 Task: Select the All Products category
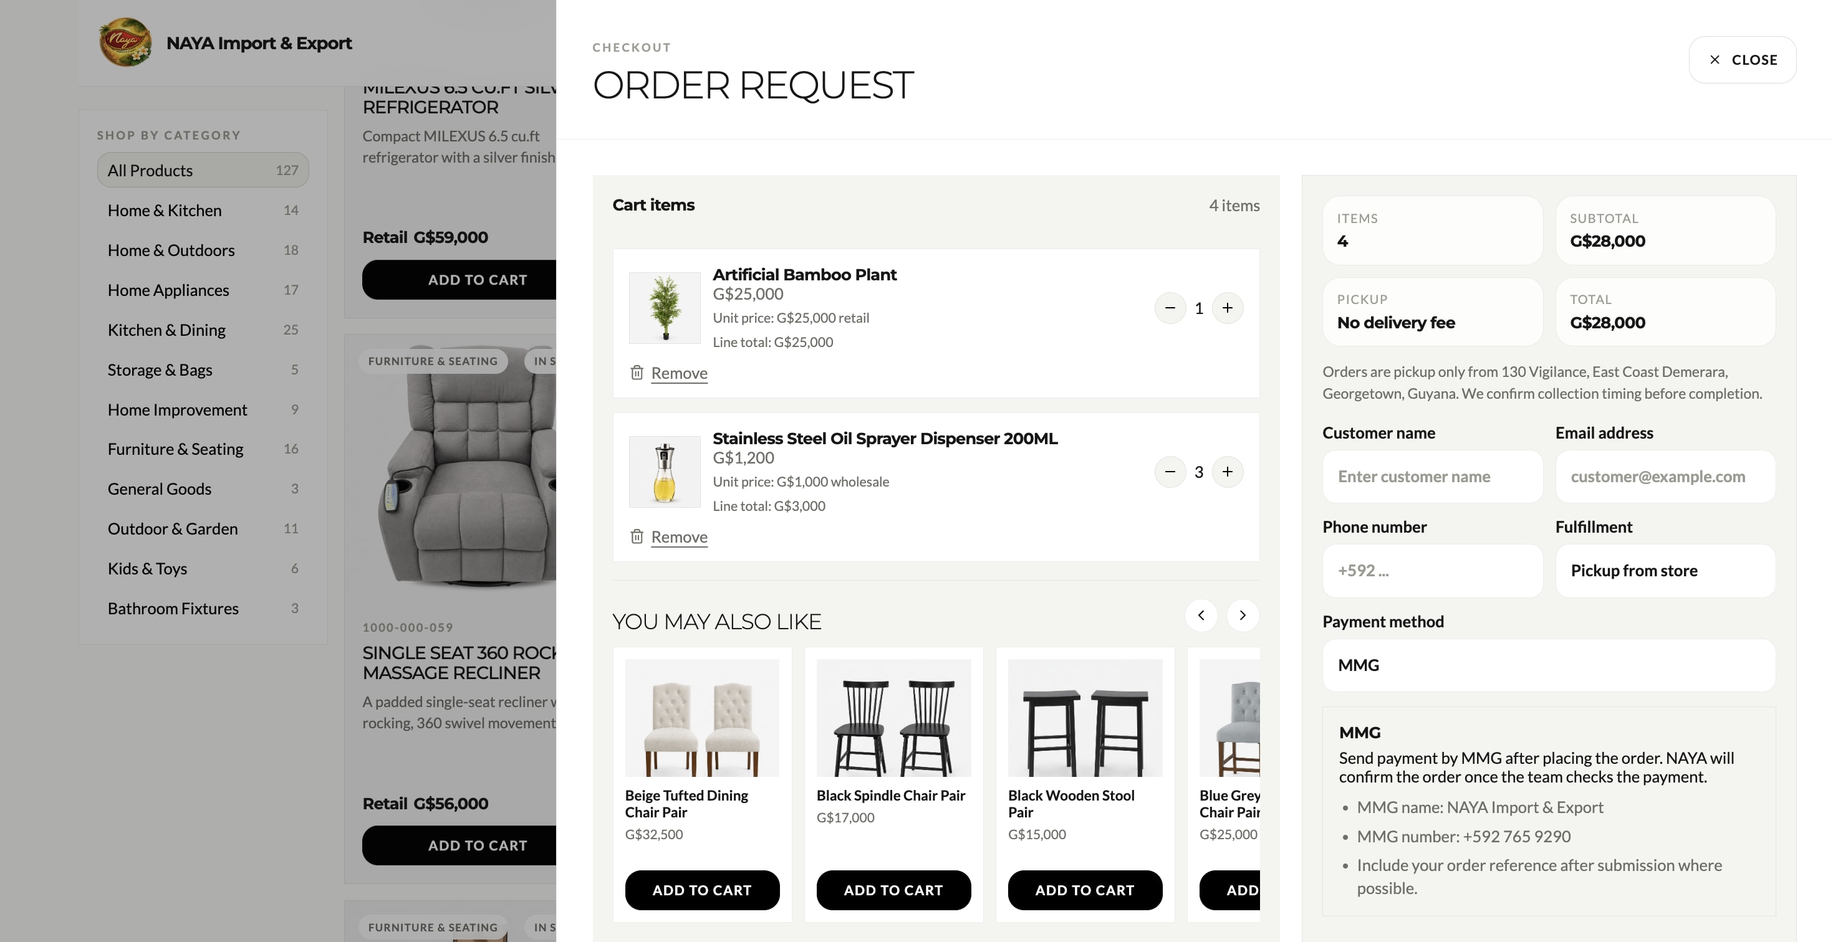[x=203, y=170]
